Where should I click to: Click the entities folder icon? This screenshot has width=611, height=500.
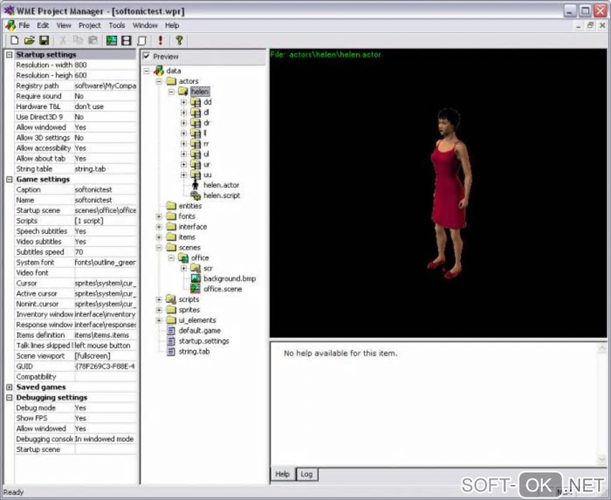pyautogui.click(x=171, y=205)
